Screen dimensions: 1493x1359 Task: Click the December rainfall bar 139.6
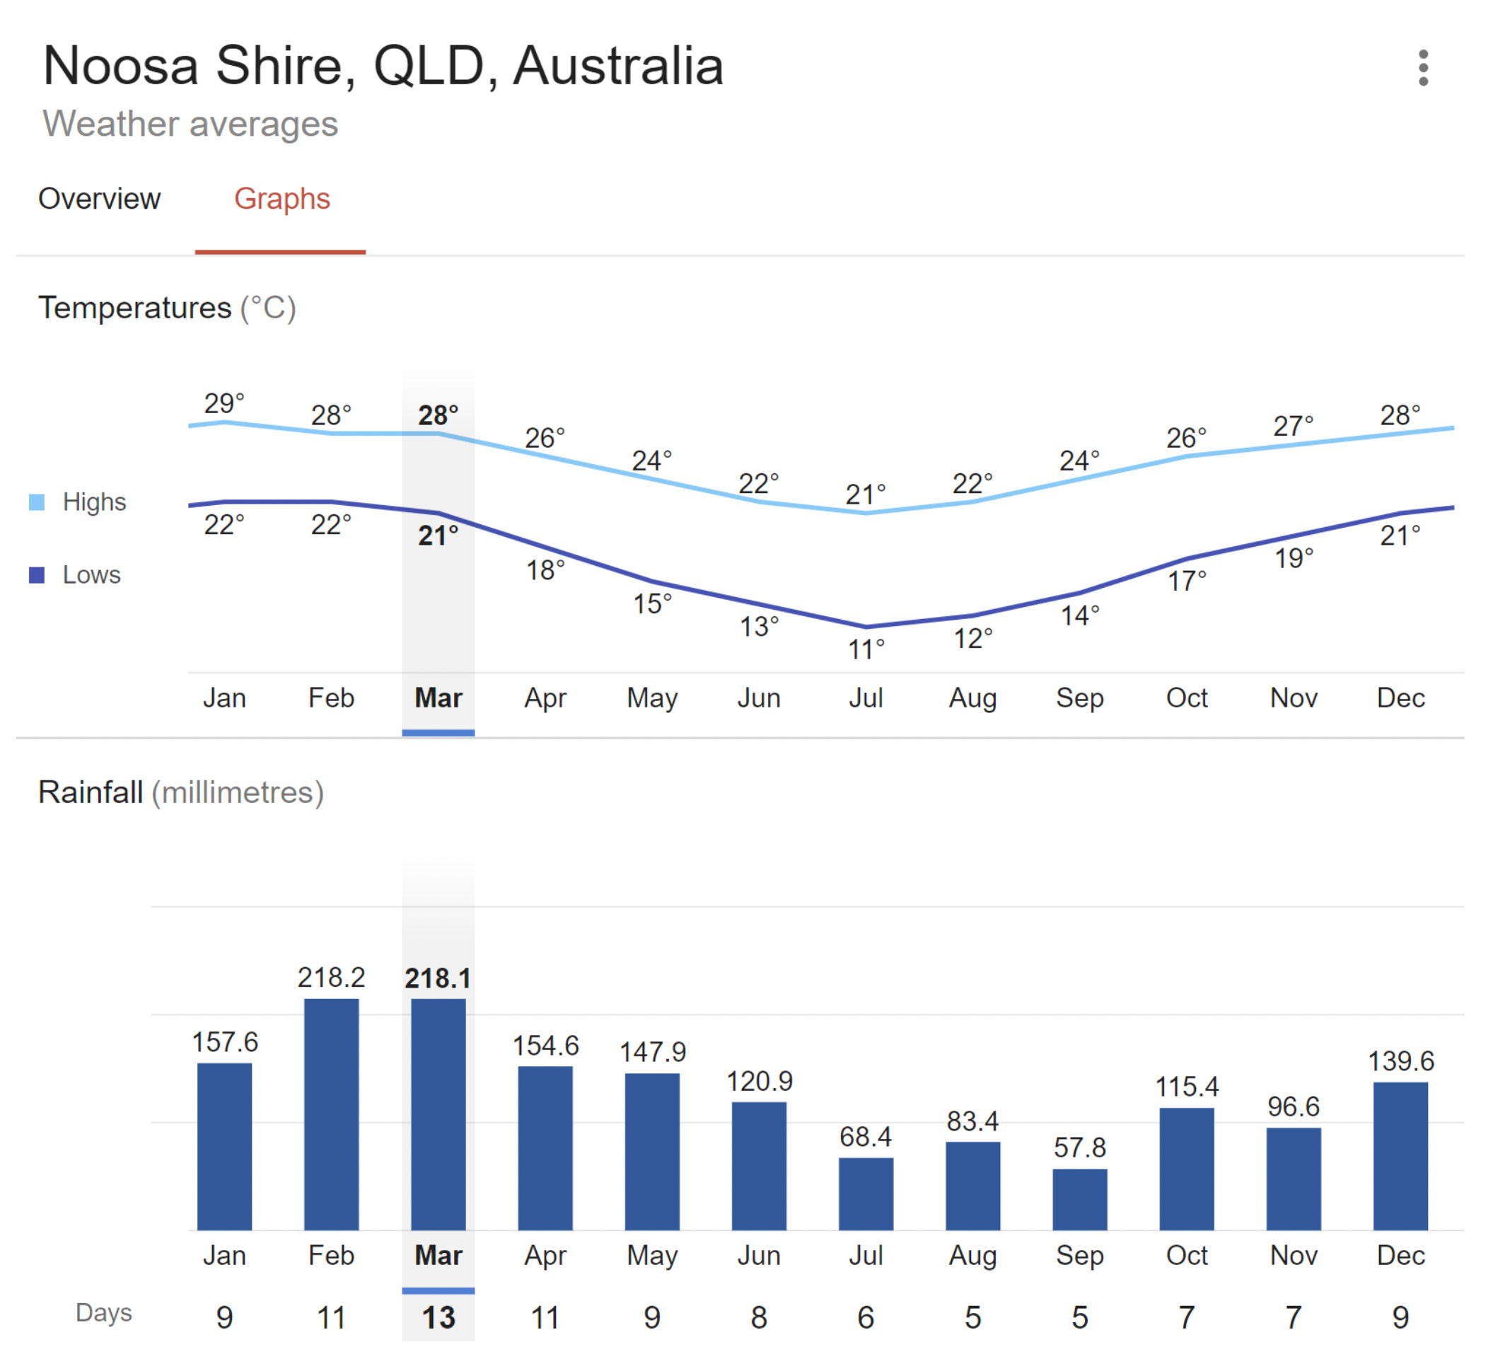(x=1400, y=1156)
